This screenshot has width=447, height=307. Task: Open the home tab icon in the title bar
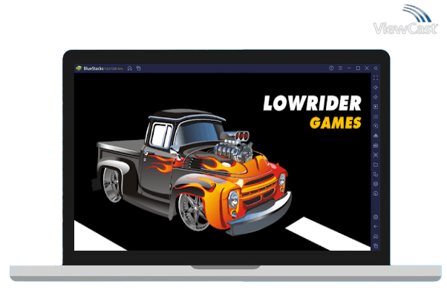(130, 68)
